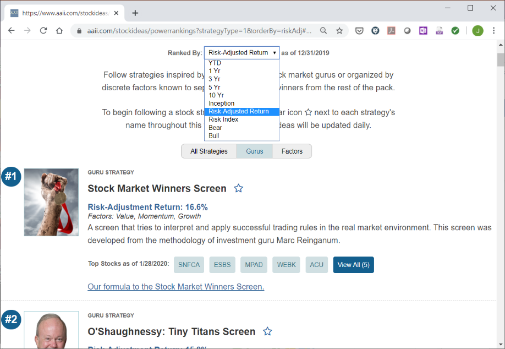Select 10 Yr ranking option
Screen dimensions: 505x349
[242, 95]
